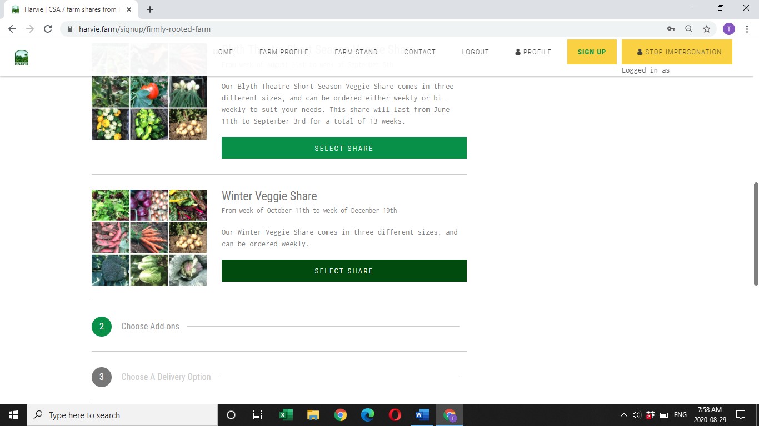759x426 pixels.
Task: Click the Winter Veggie Share heading
Action: [269, 196]
